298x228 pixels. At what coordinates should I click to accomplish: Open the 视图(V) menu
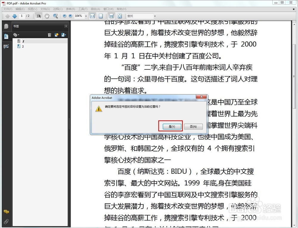point(32,9)
